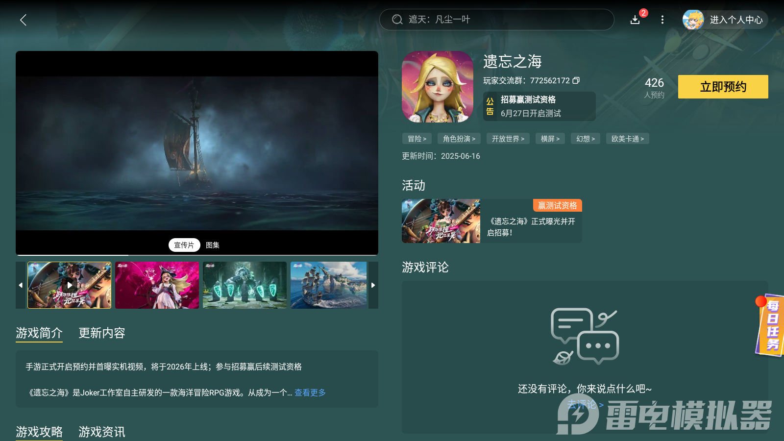Switch to the 图集 tab
The image size is (784, 441).
click(x=212, y=245)
